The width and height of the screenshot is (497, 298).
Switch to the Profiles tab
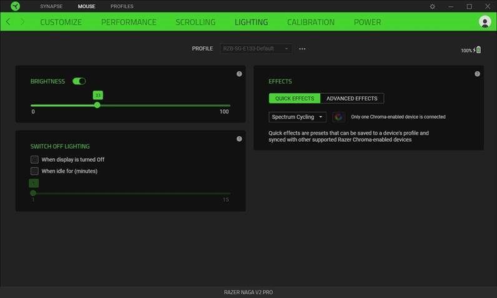click(x=122, y=6)
